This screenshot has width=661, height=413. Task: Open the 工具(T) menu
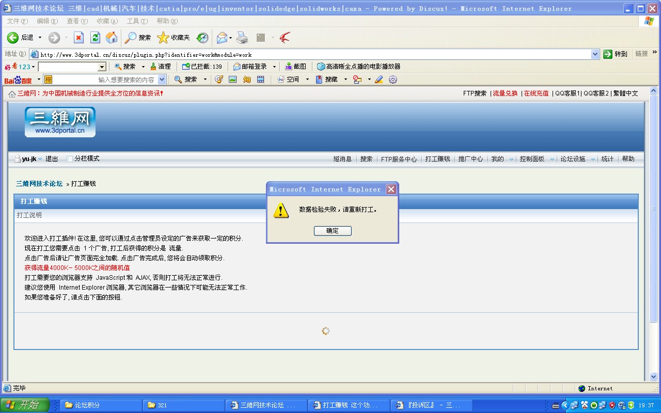137,21
